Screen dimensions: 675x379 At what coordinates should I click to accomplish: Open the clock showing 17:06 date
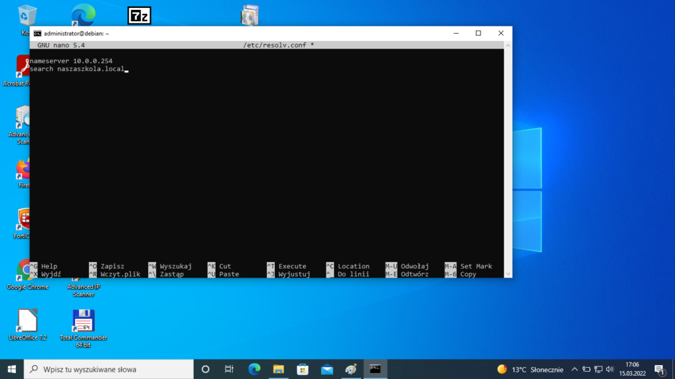pyautogui.click(x=633, y=369)
